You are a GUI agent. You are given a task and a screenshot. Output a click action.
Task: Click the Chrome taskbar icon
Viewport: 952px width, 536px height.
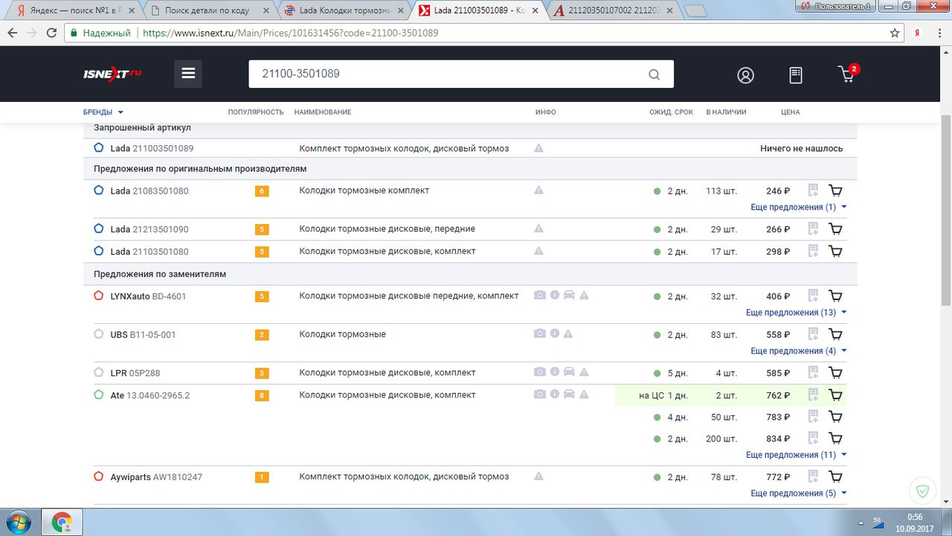61,522
